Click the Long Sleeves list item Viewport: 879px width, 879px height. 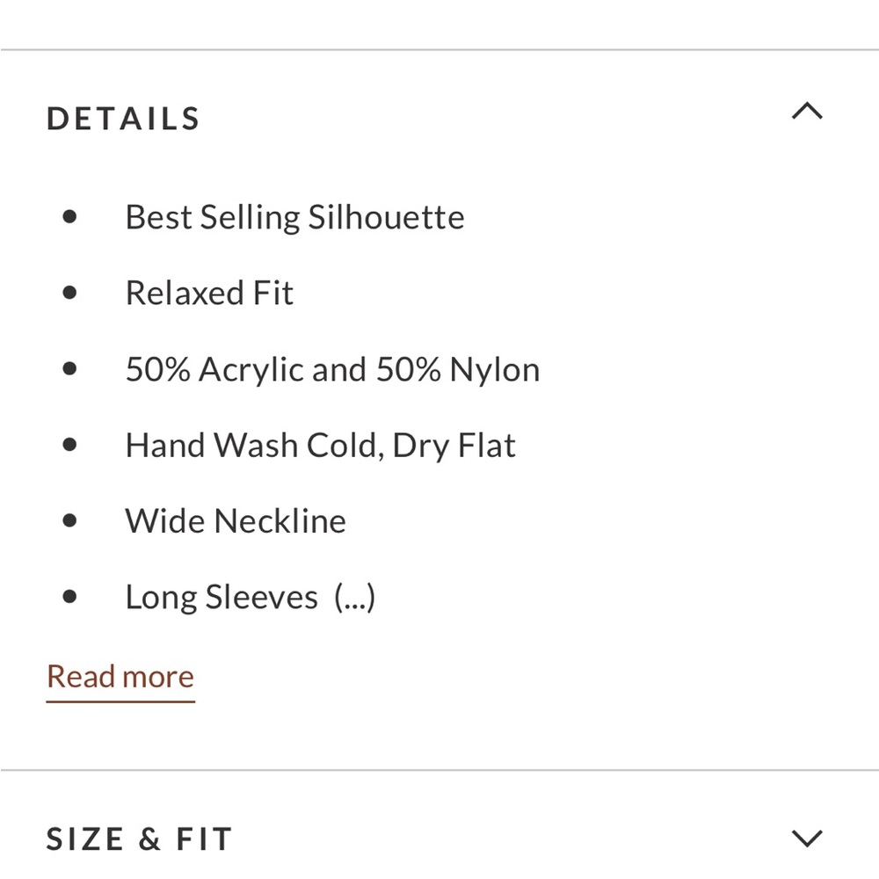[x=222, y=598]
